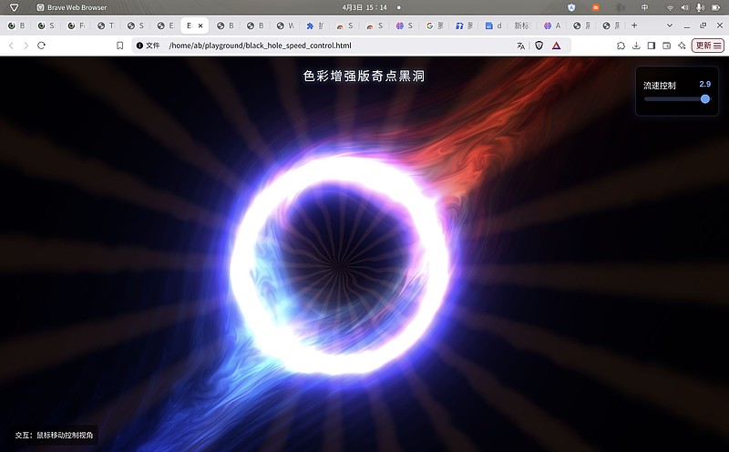729x452 pixels.
Task: Reload the black hole page
Action: click(x=41, y=46)
